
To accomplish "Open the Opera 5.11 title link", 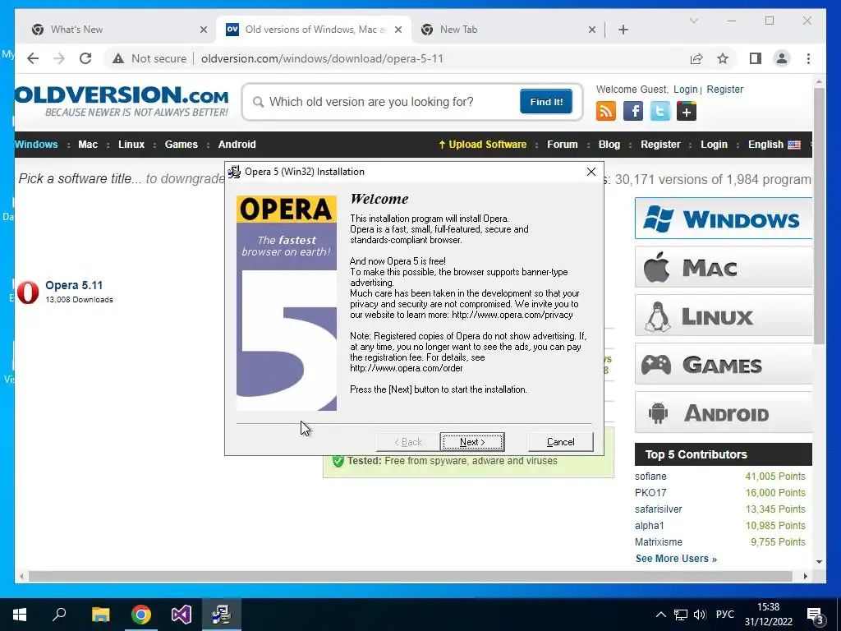I will pos(73,285).
